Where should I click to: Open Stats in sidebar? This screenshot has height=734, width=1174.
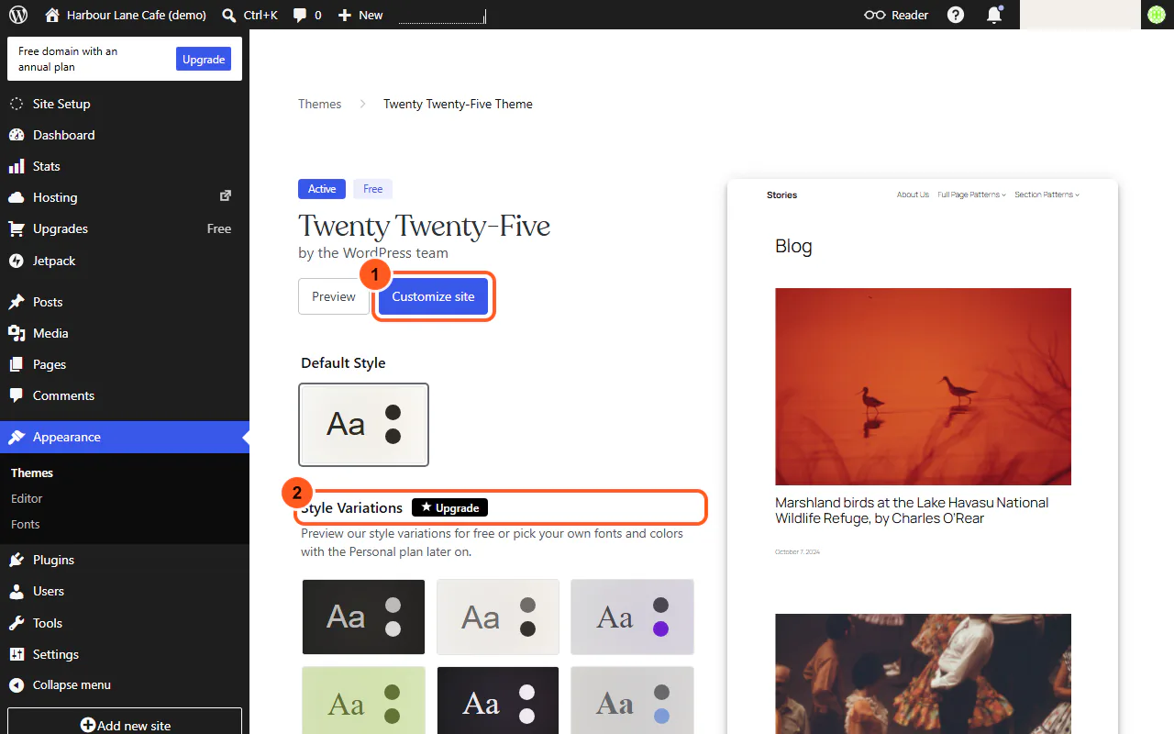pyautogui.click(x=125, y=166)
